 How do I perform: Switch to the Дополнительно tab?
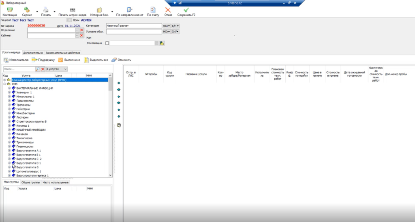33,52
